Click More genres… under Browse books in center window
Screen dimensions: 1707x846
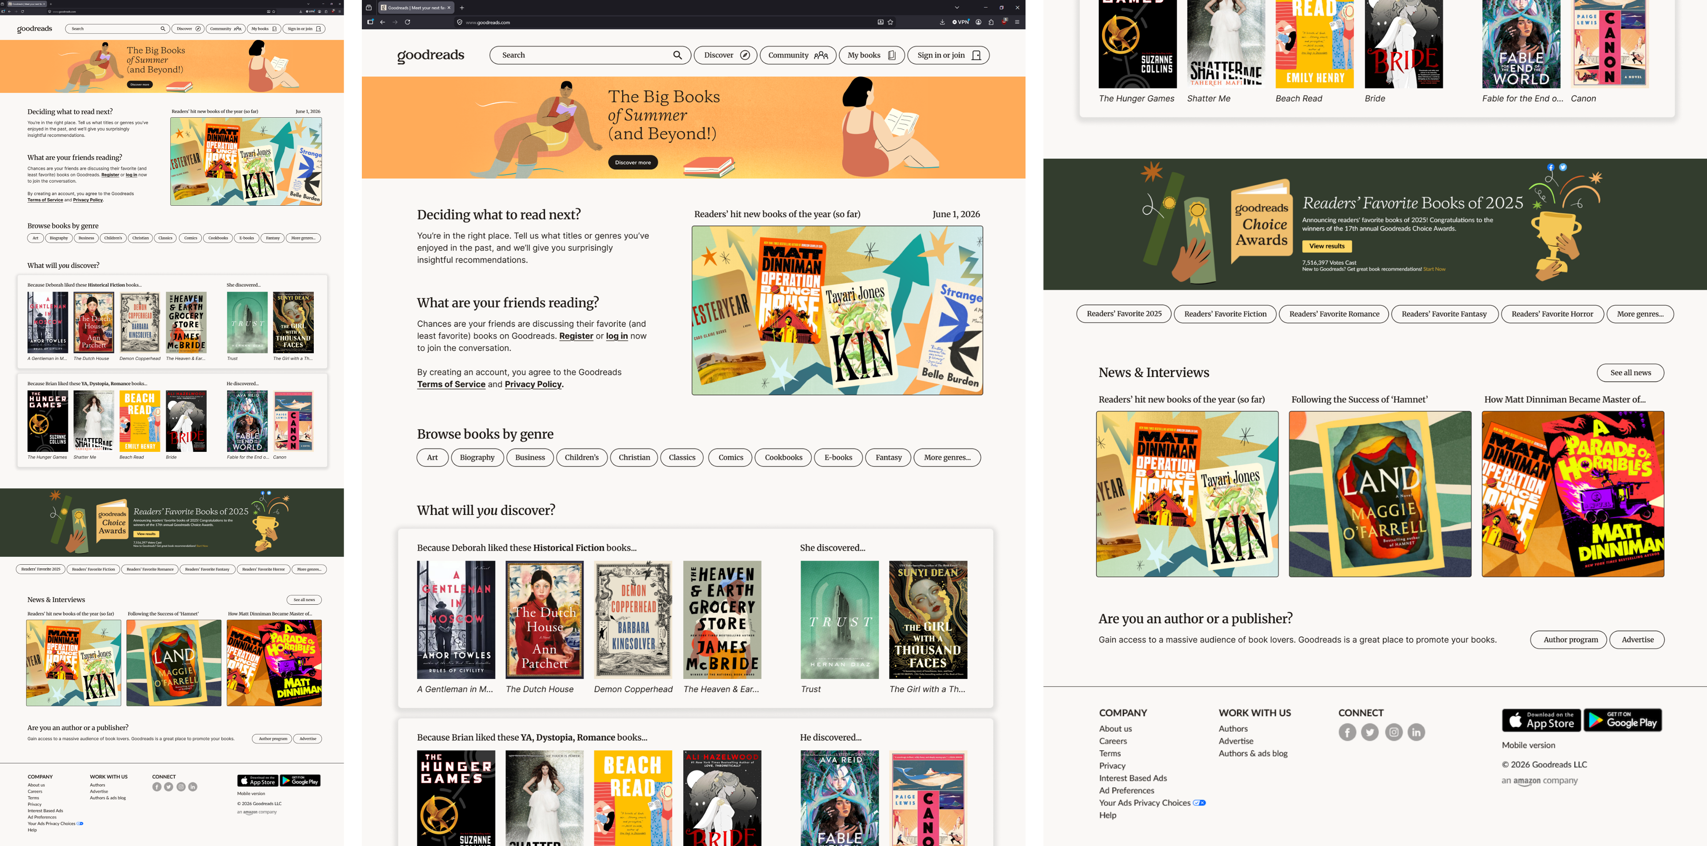[948, 458]
